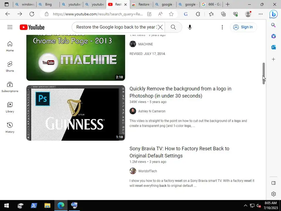Open browser Extensions puzzle icon
The width and height of the screenshot is (281, 211).
198,14
